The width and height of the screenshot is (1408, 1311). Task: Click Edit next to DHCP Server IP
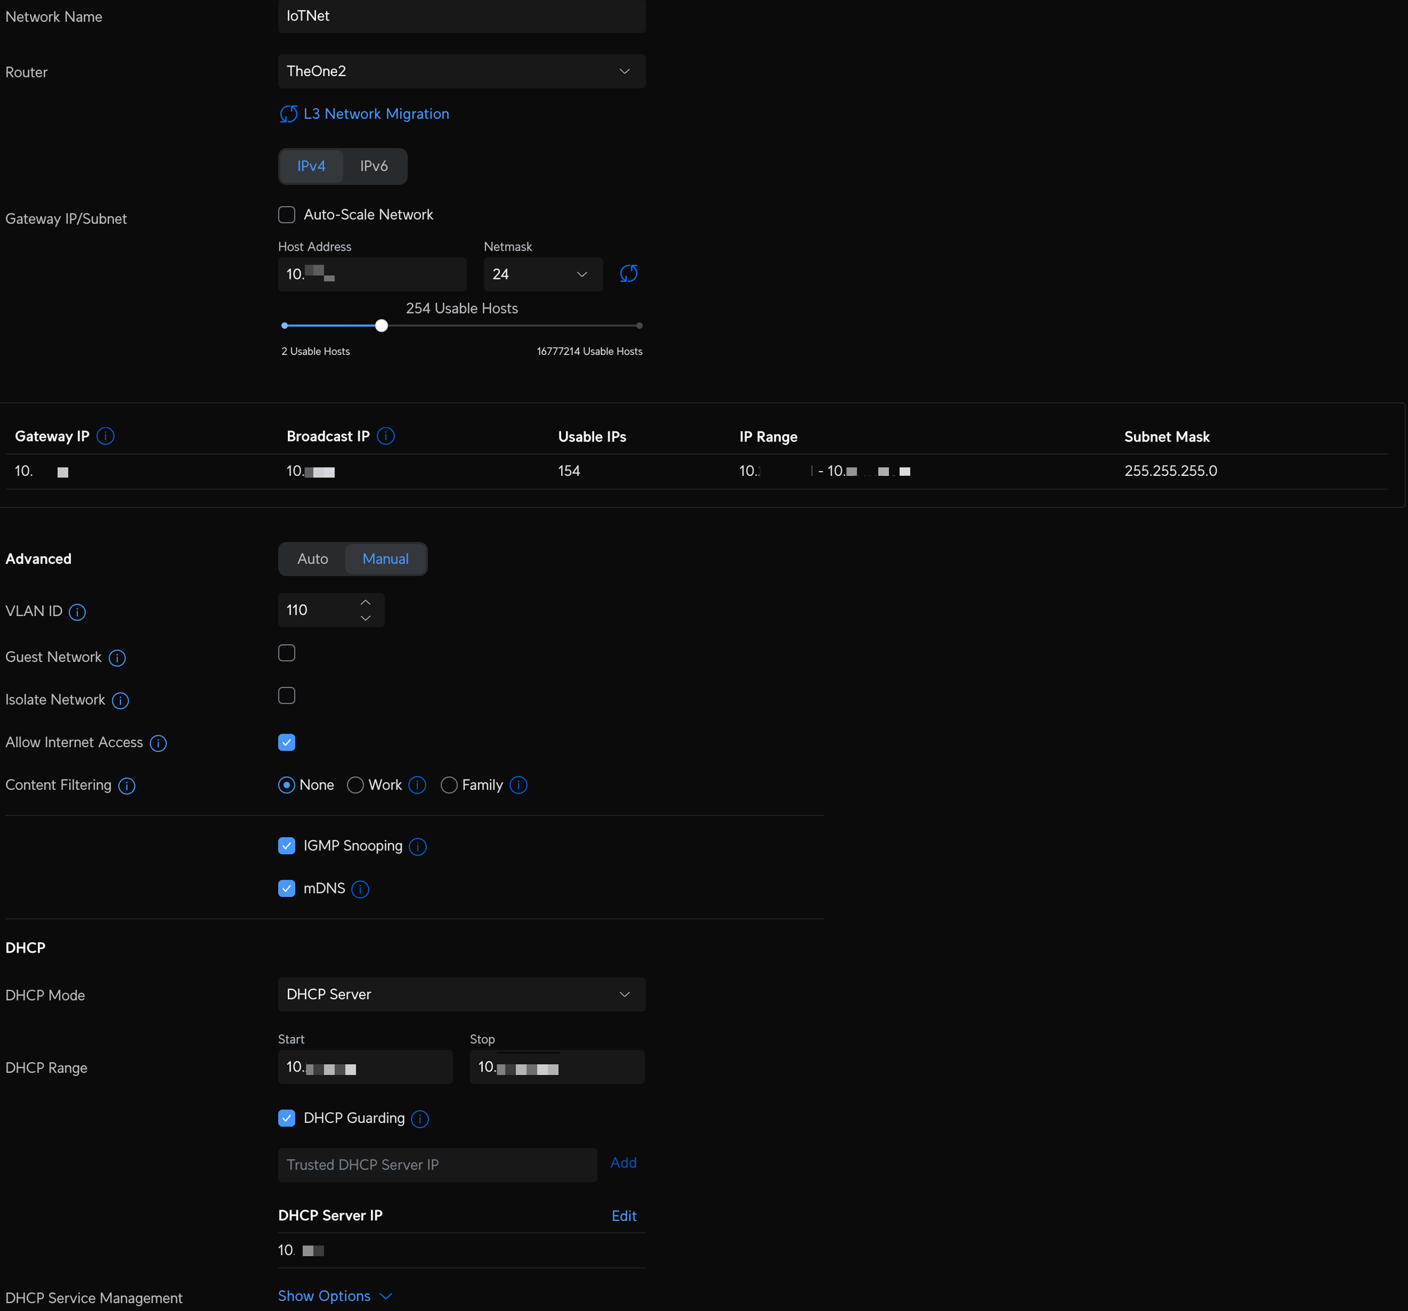(623, 1215)
